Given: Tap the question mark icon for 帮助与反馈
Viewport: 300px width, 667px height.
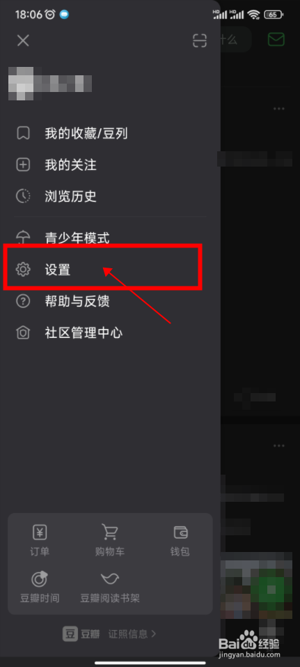Looking at the screenshot, I should (23, 301).
